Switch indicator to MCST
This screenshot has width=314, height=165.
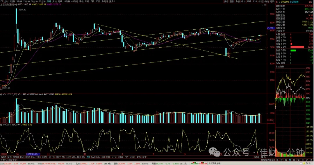click(x=132, y=157)
